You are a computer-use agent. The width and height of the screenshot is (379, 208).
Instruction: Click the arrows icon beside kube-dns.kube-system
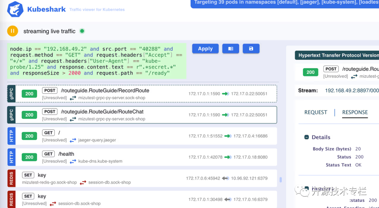(73, 161)
